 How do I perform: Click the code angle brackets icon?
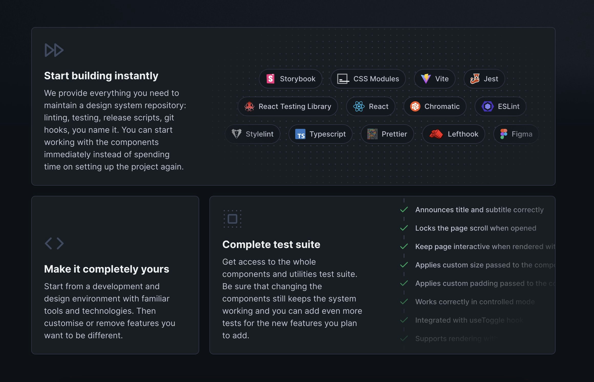tap(54, 243)
